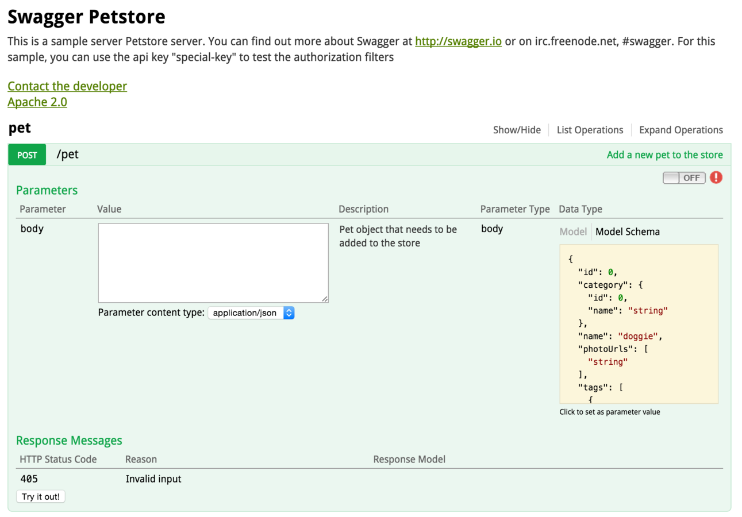The width and height of the screenshot is (742, 517).
Task: Click the Data Type column header
Action: click(580, 209)
